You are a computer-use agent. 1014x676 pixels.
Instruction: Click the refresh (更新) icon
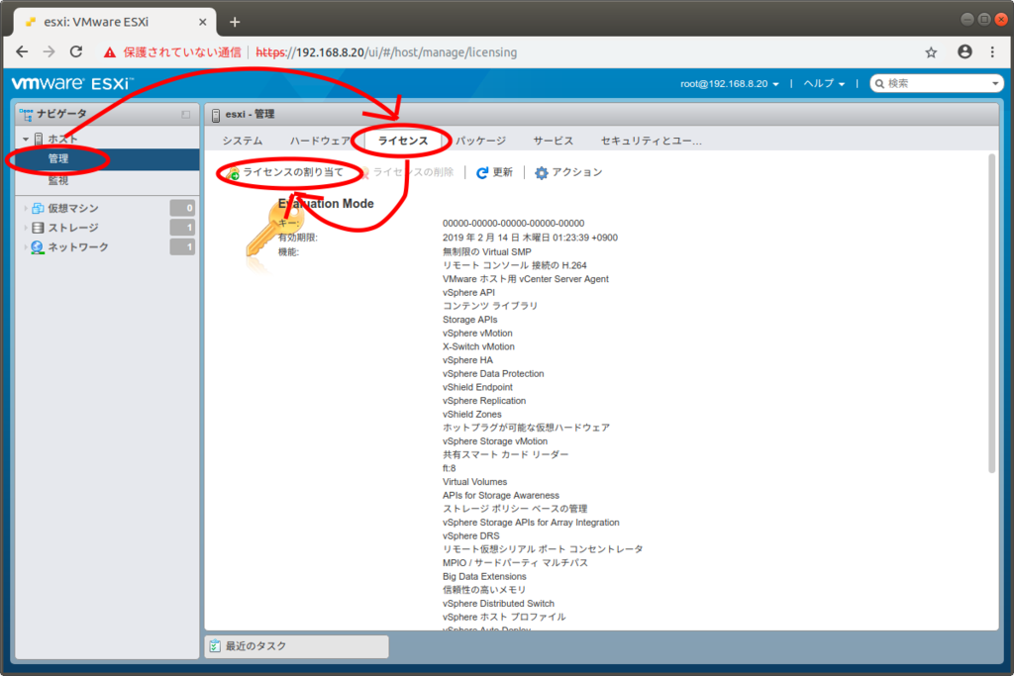[482, 172]
